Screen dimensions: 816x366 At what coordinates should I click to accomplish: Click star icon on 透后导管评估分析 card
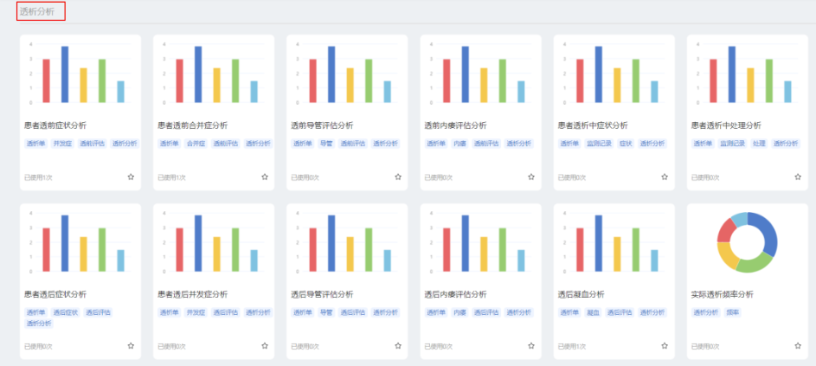click(x=398, y=345)
